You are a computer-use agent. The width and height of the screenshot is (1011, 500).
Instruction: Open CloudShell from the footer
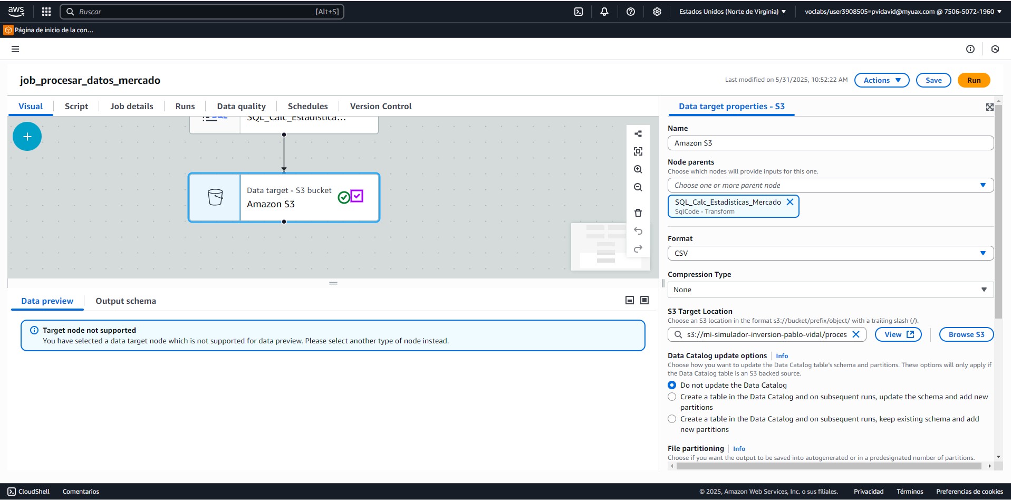28,492
